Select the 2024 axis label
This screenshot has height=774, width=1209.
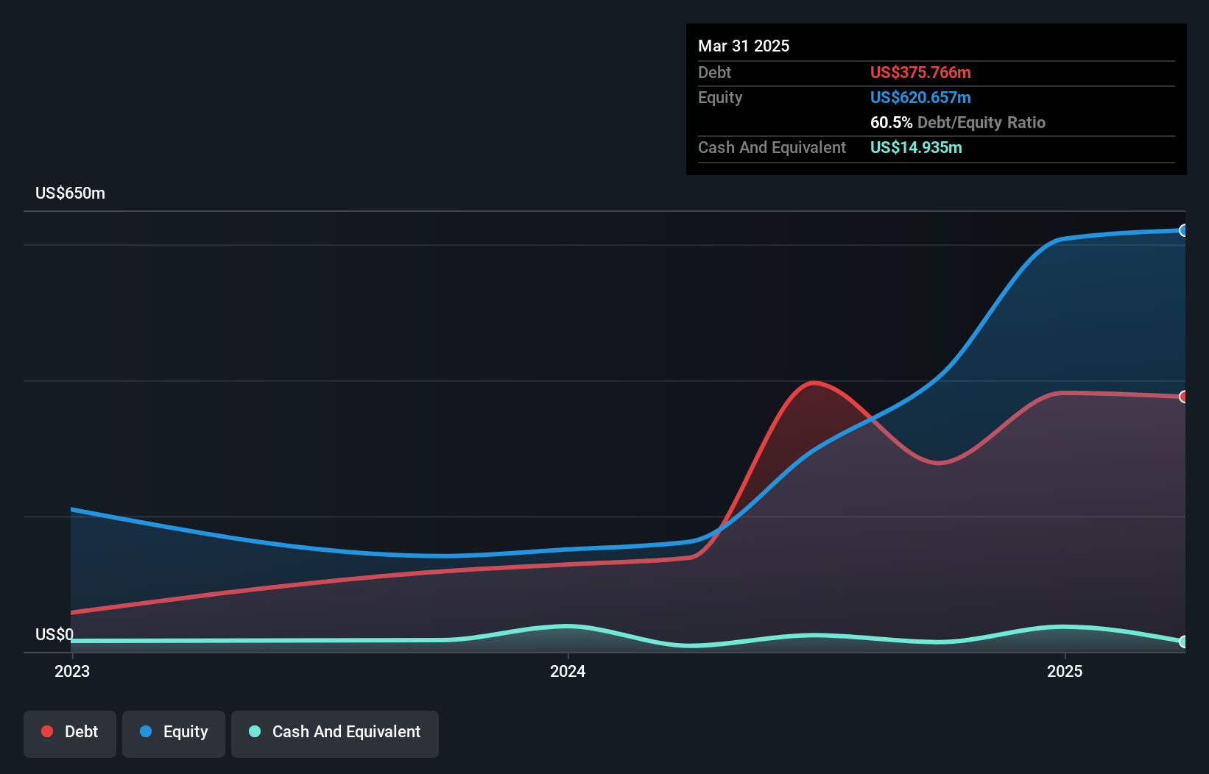tap(567, 671)
